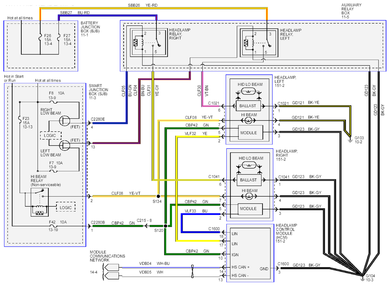Click the SBB27 BU-RD wire label
This screenshot has height=286, width=390.
[74, 13]
